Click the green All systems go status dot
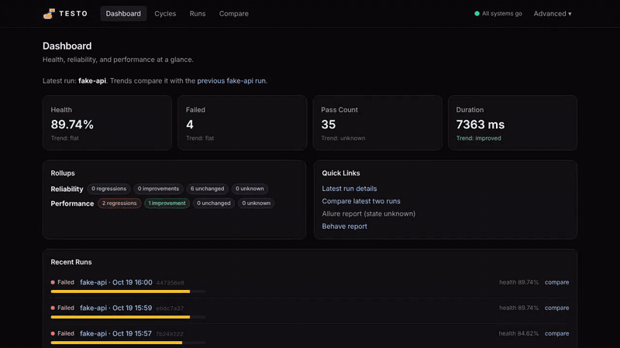The image size is (620, 348). pyautogui.click(x=477, y=13)
